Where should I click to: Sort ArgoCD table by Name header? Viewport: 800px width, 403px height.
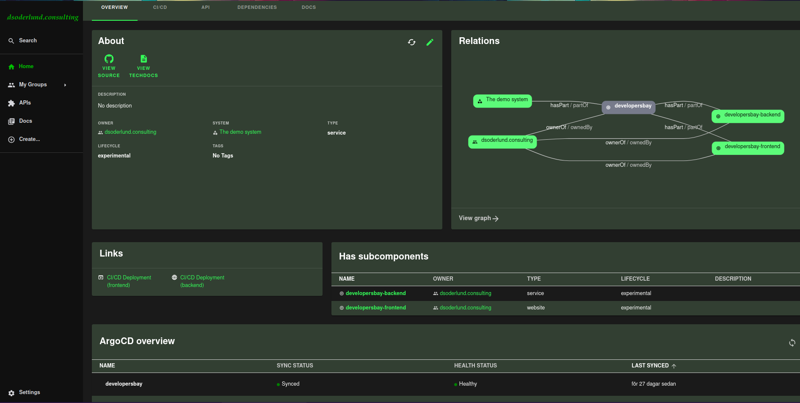tap(107, 366)
